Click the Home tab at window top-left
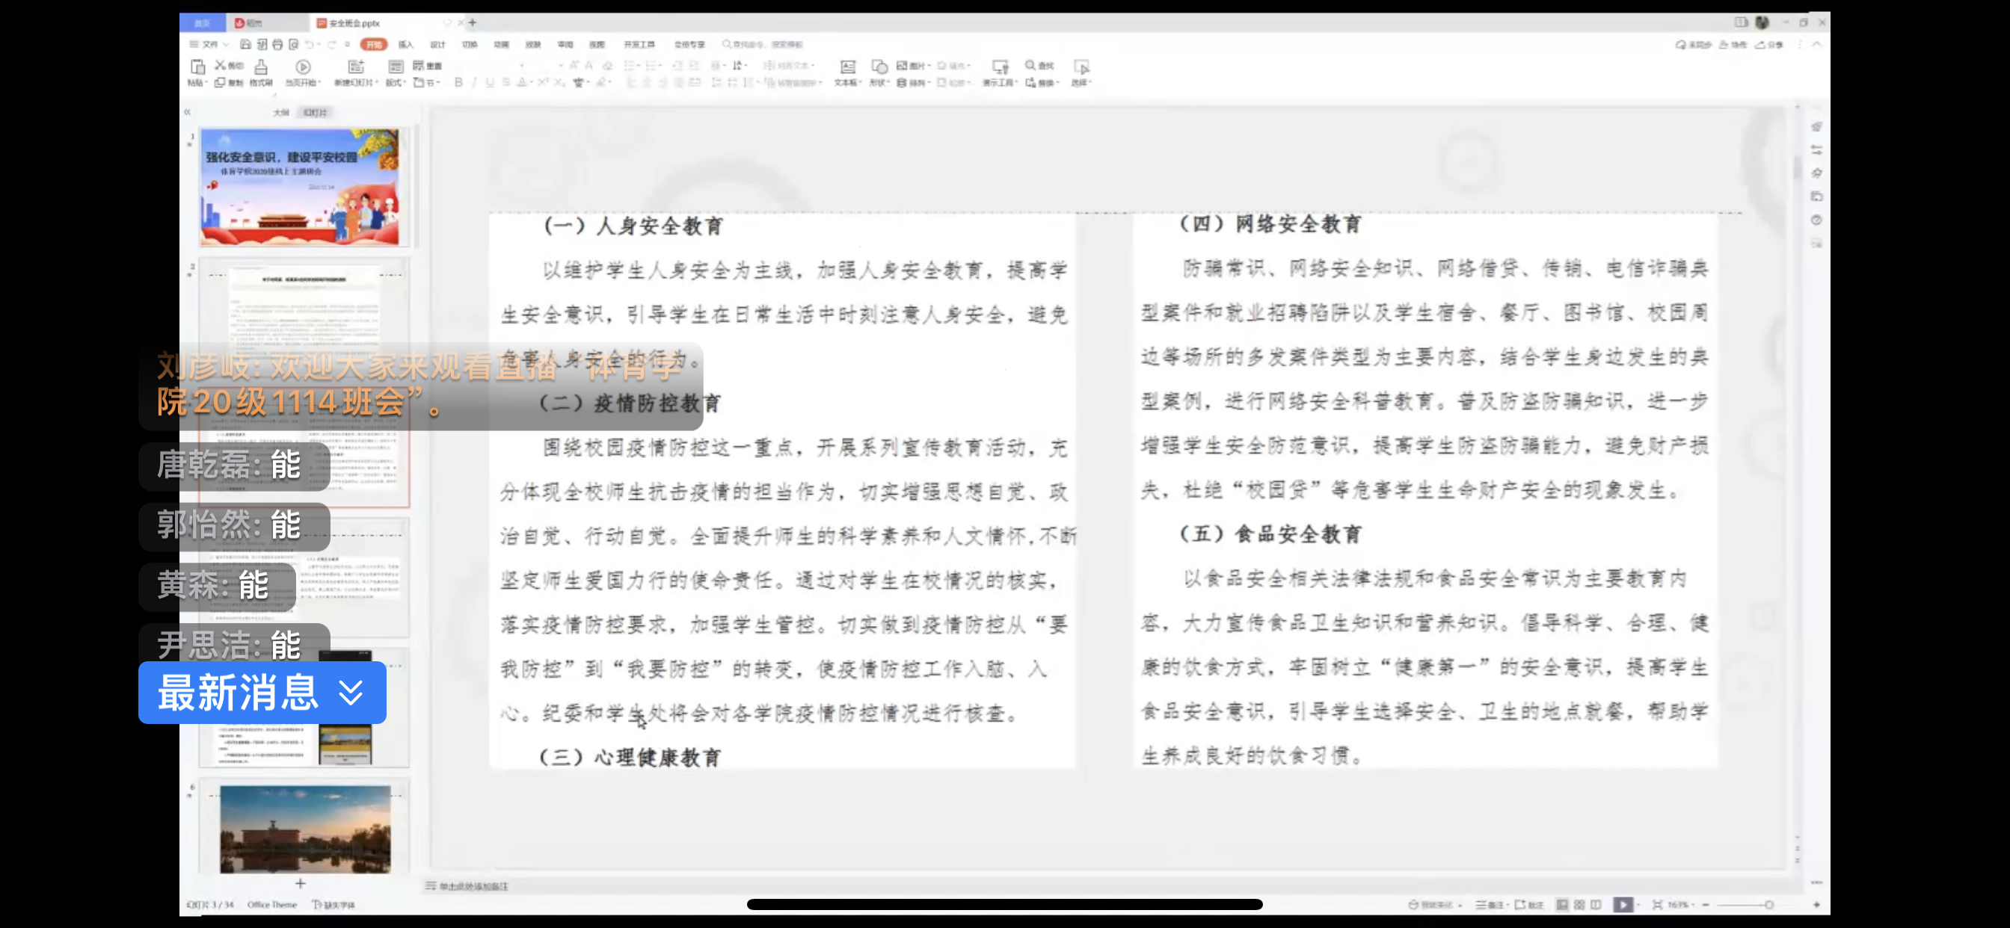 tap(202, 22)
